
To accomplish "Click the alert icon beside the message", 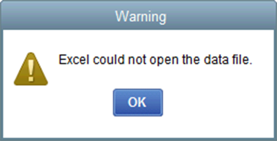I will (x=31, y=69).
